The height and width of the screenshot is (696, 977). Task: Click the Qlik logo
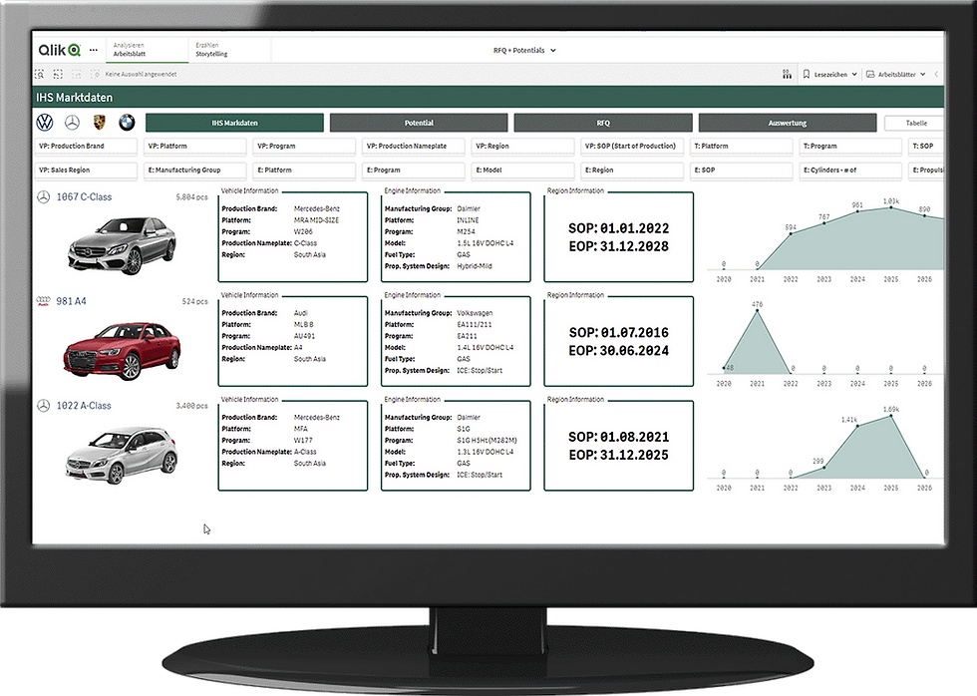coord(59,50)
